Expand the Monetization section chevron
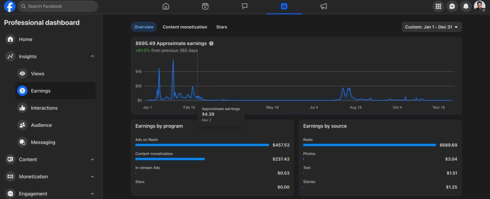 [92, 176]
